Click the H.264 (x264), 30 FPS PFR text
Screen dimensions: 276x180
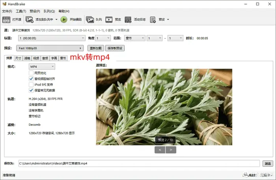(x=46, y=99)
